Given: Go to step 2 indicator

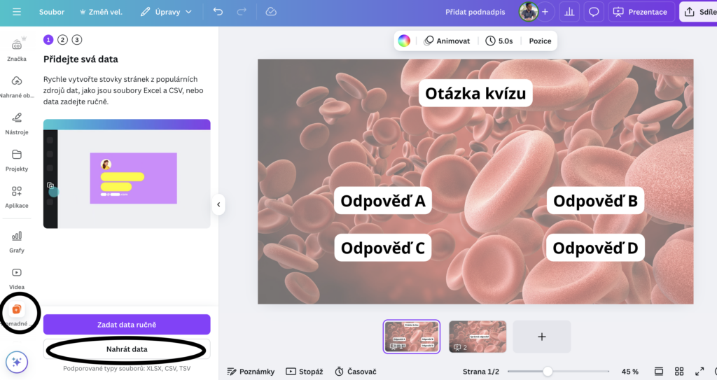Looking at the screenshot, I should click(62, 40).
